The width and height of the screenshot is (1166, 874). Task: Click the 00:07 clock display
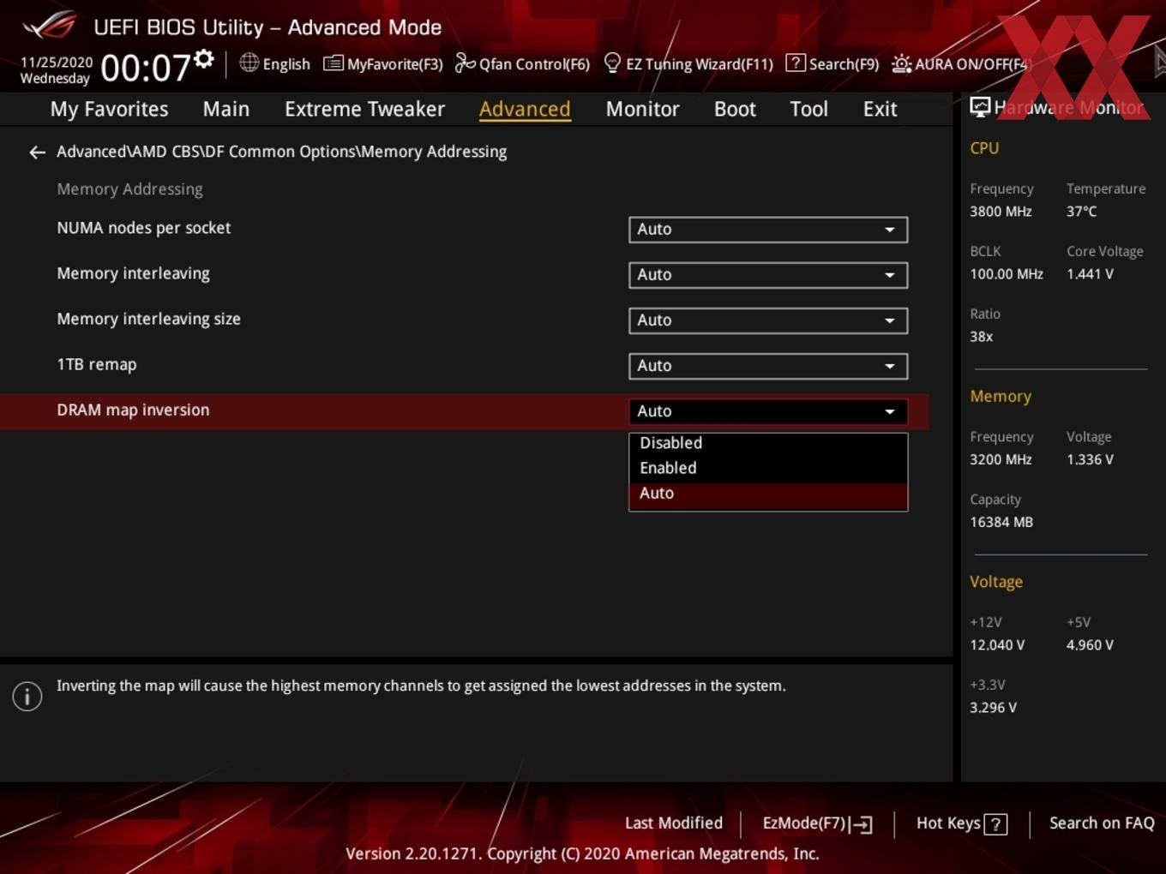145,68
